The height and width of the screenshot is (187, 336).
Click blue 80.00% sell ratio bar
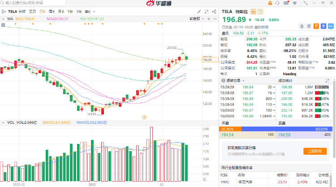point(287,129)
